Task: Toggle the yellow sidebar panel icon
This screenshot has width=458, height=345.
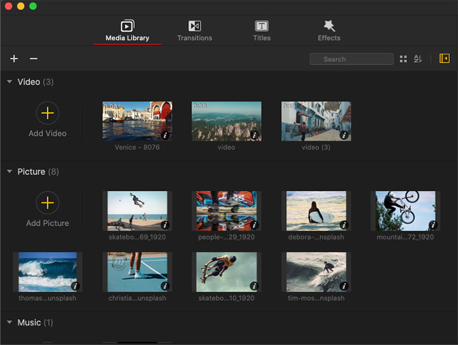Action: coord(444,59)
